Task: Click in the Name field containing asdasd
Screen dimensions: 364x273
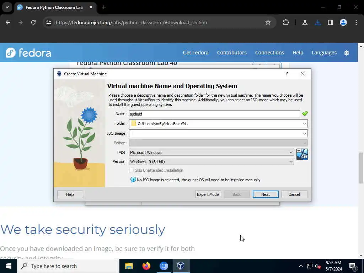Action: click(x=214, y=114)
